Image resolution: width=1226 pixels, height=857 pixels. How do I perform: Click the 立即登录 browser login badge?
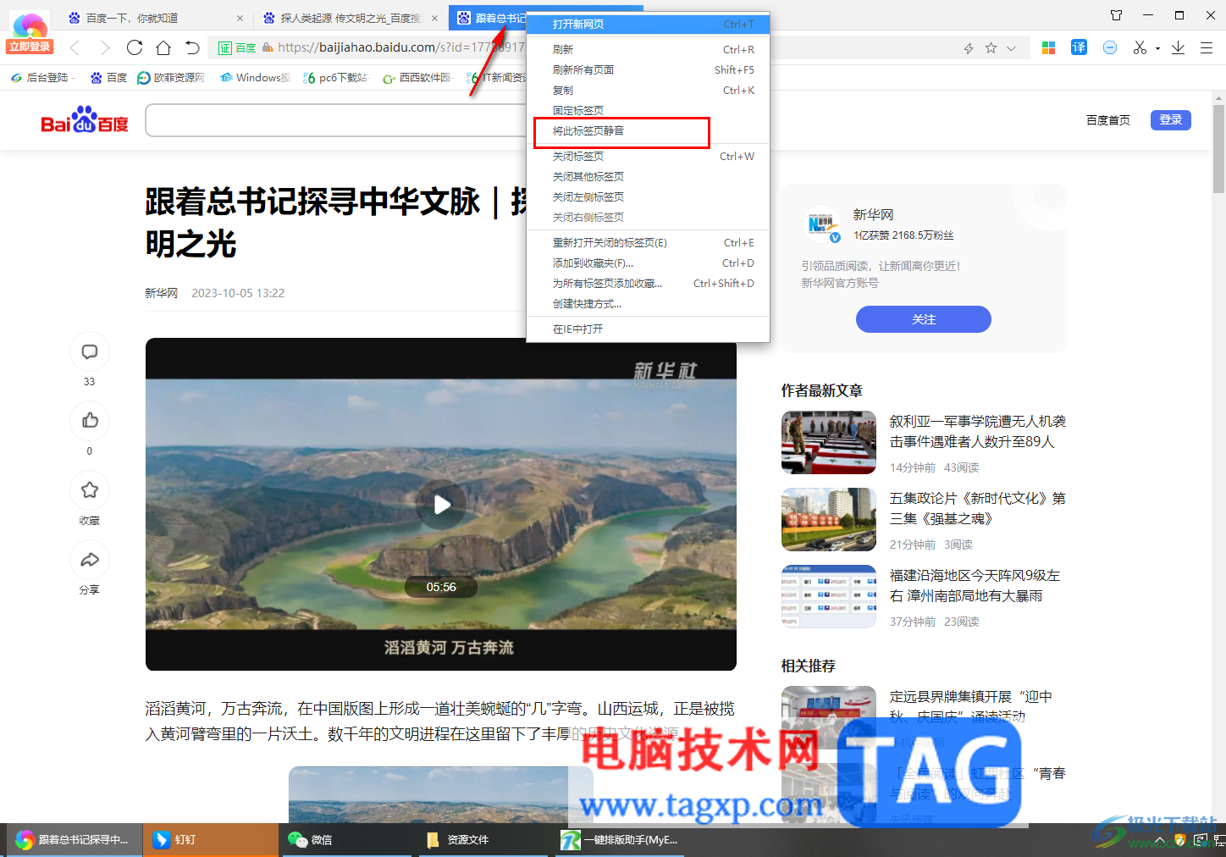30,47
